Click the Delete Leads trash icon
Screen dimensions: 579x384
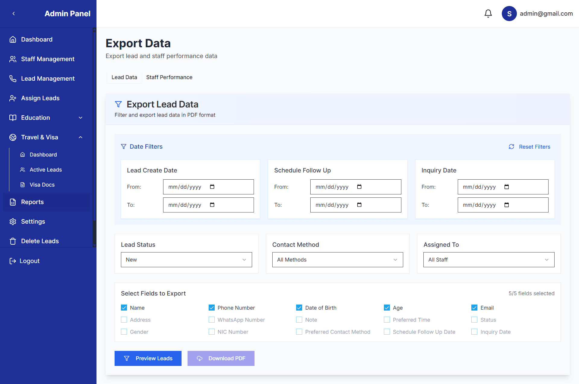[13, 241]
